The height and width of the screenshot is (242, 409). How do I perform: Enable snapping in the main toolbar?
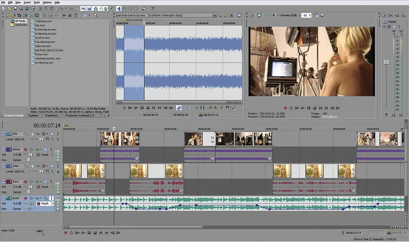coord(83,8)
